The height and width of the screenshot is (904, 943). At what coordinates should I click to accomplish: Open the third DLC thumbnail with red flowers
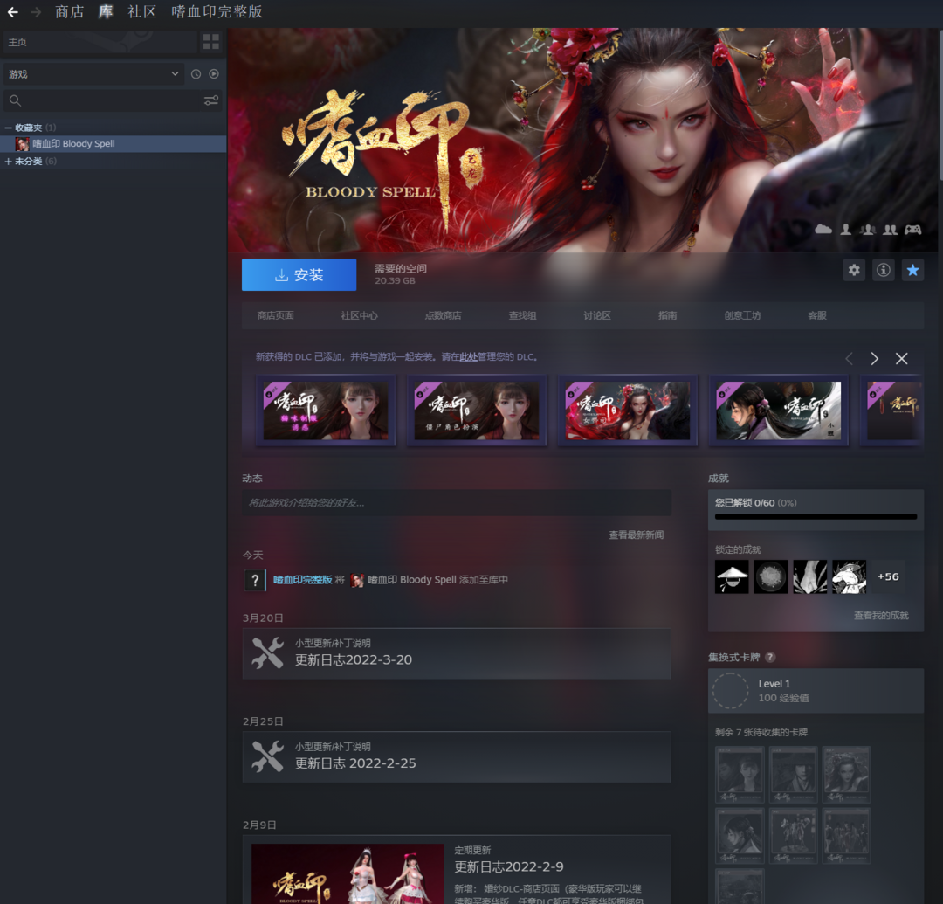[627, 411]
